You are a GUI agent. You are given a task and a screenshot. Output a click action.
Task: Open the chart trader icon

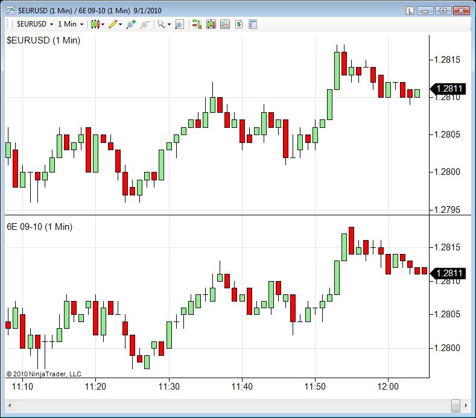(x=197, y=24)
